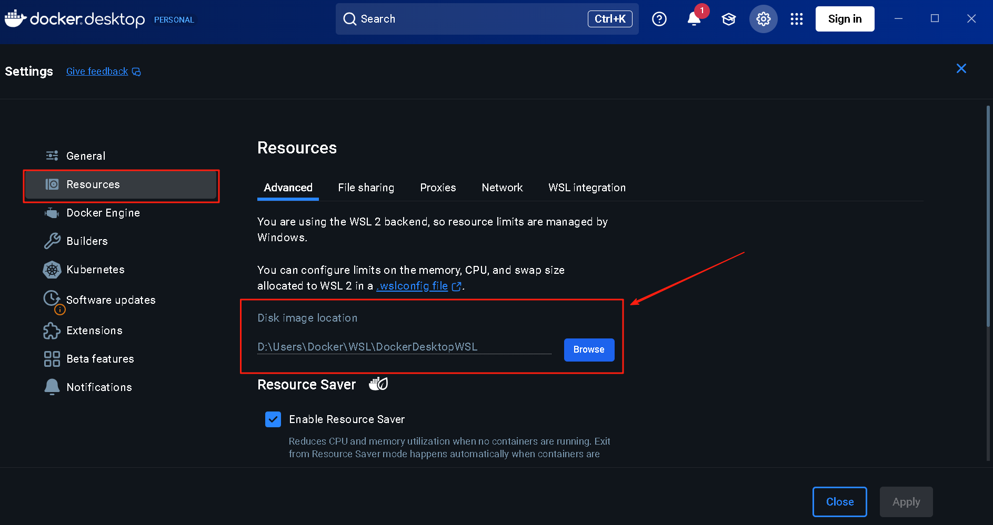The image size is (993, 525).
Task: Click the Resources disk icon
Action: pos(52,184)
